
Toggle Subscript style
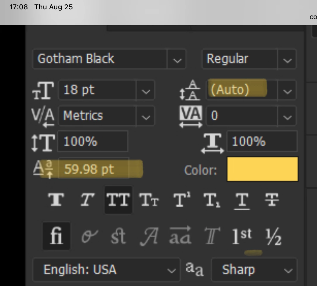pos(212,200)
